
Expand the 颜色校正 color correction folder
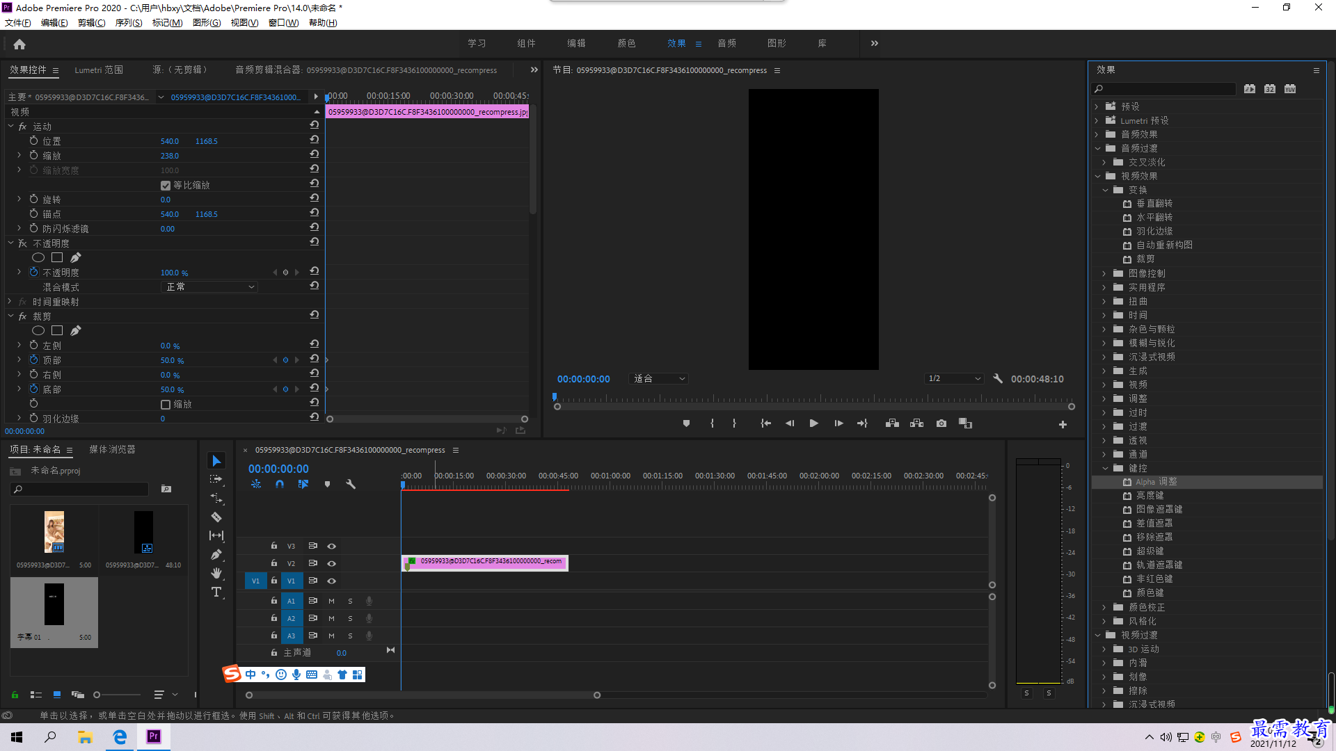point(1104,607)
